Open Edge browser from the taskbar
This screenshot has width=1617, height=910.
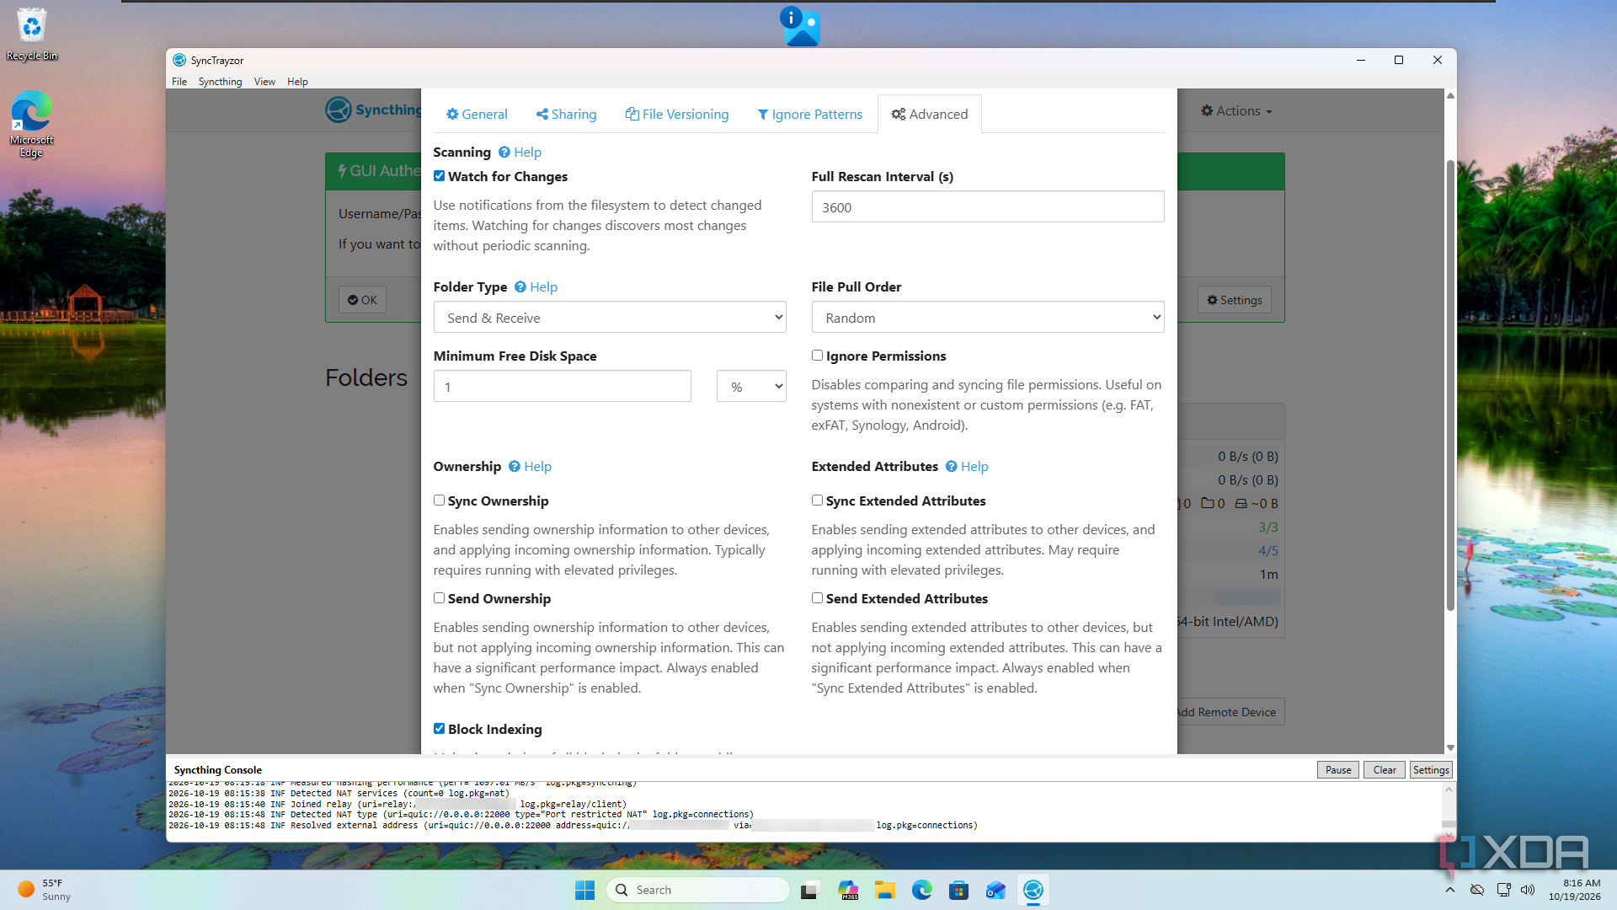(921, 890)
